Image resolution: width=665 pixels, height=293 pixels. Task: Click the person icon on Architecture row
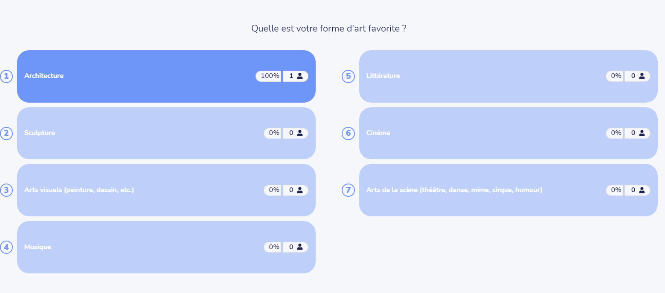(300, 76)
